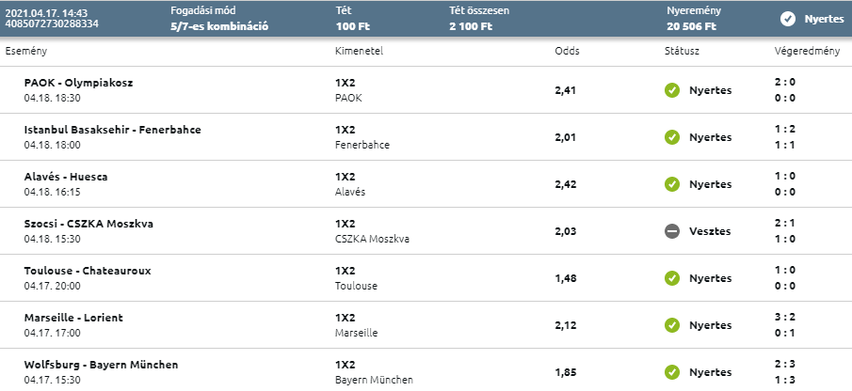Click green check icon for Toulouse - Chateauroux

(671, 278)
